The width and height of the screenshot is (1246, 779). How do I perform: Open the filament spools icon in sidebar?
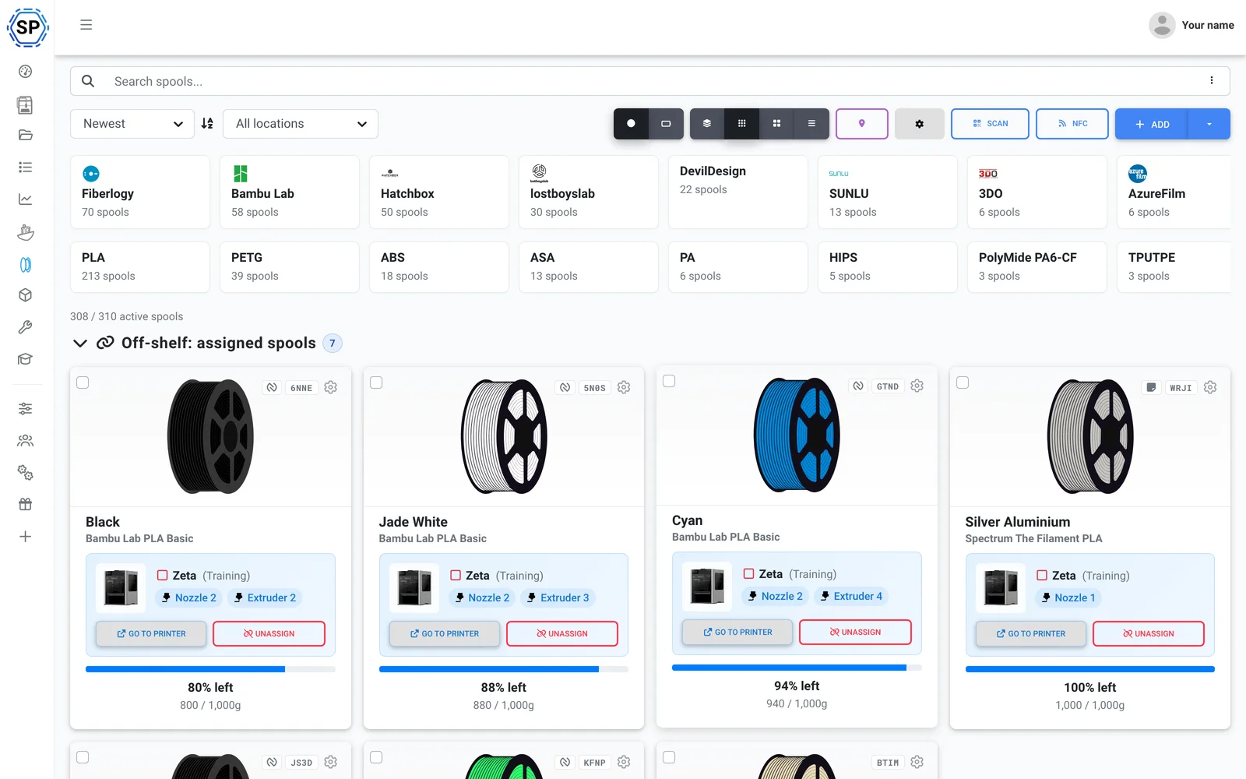(x=26, y=265)
